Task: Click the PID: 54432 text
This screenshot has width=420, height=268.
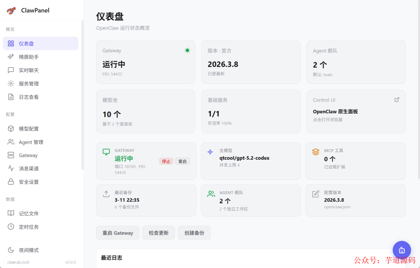Action: pos(112,74)
